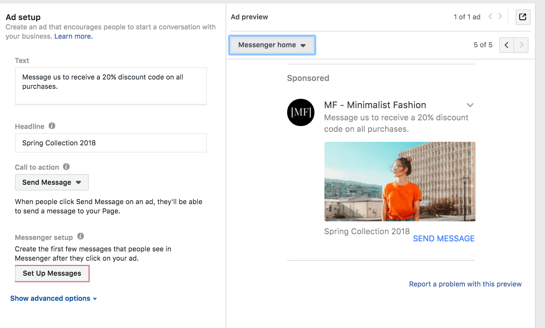Image resolution: width=545 pixels, height=328 pixels.
Task: Click the next ad arrow
Action: 500,16
